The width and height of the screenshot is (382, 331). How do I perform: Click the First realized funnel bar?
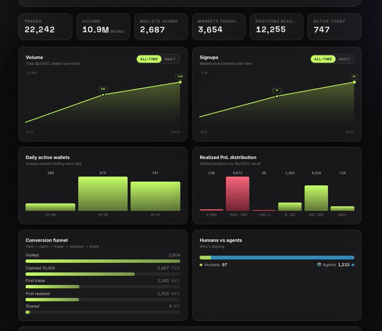point(103,300)
